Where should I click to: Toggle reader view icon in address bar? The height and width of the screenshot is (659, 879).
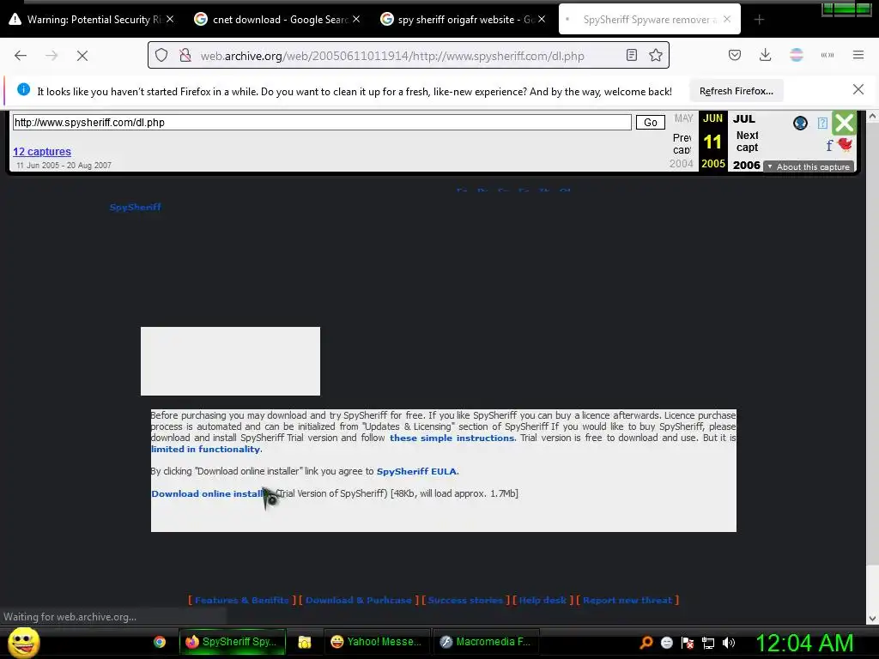[x=632, y=55]
